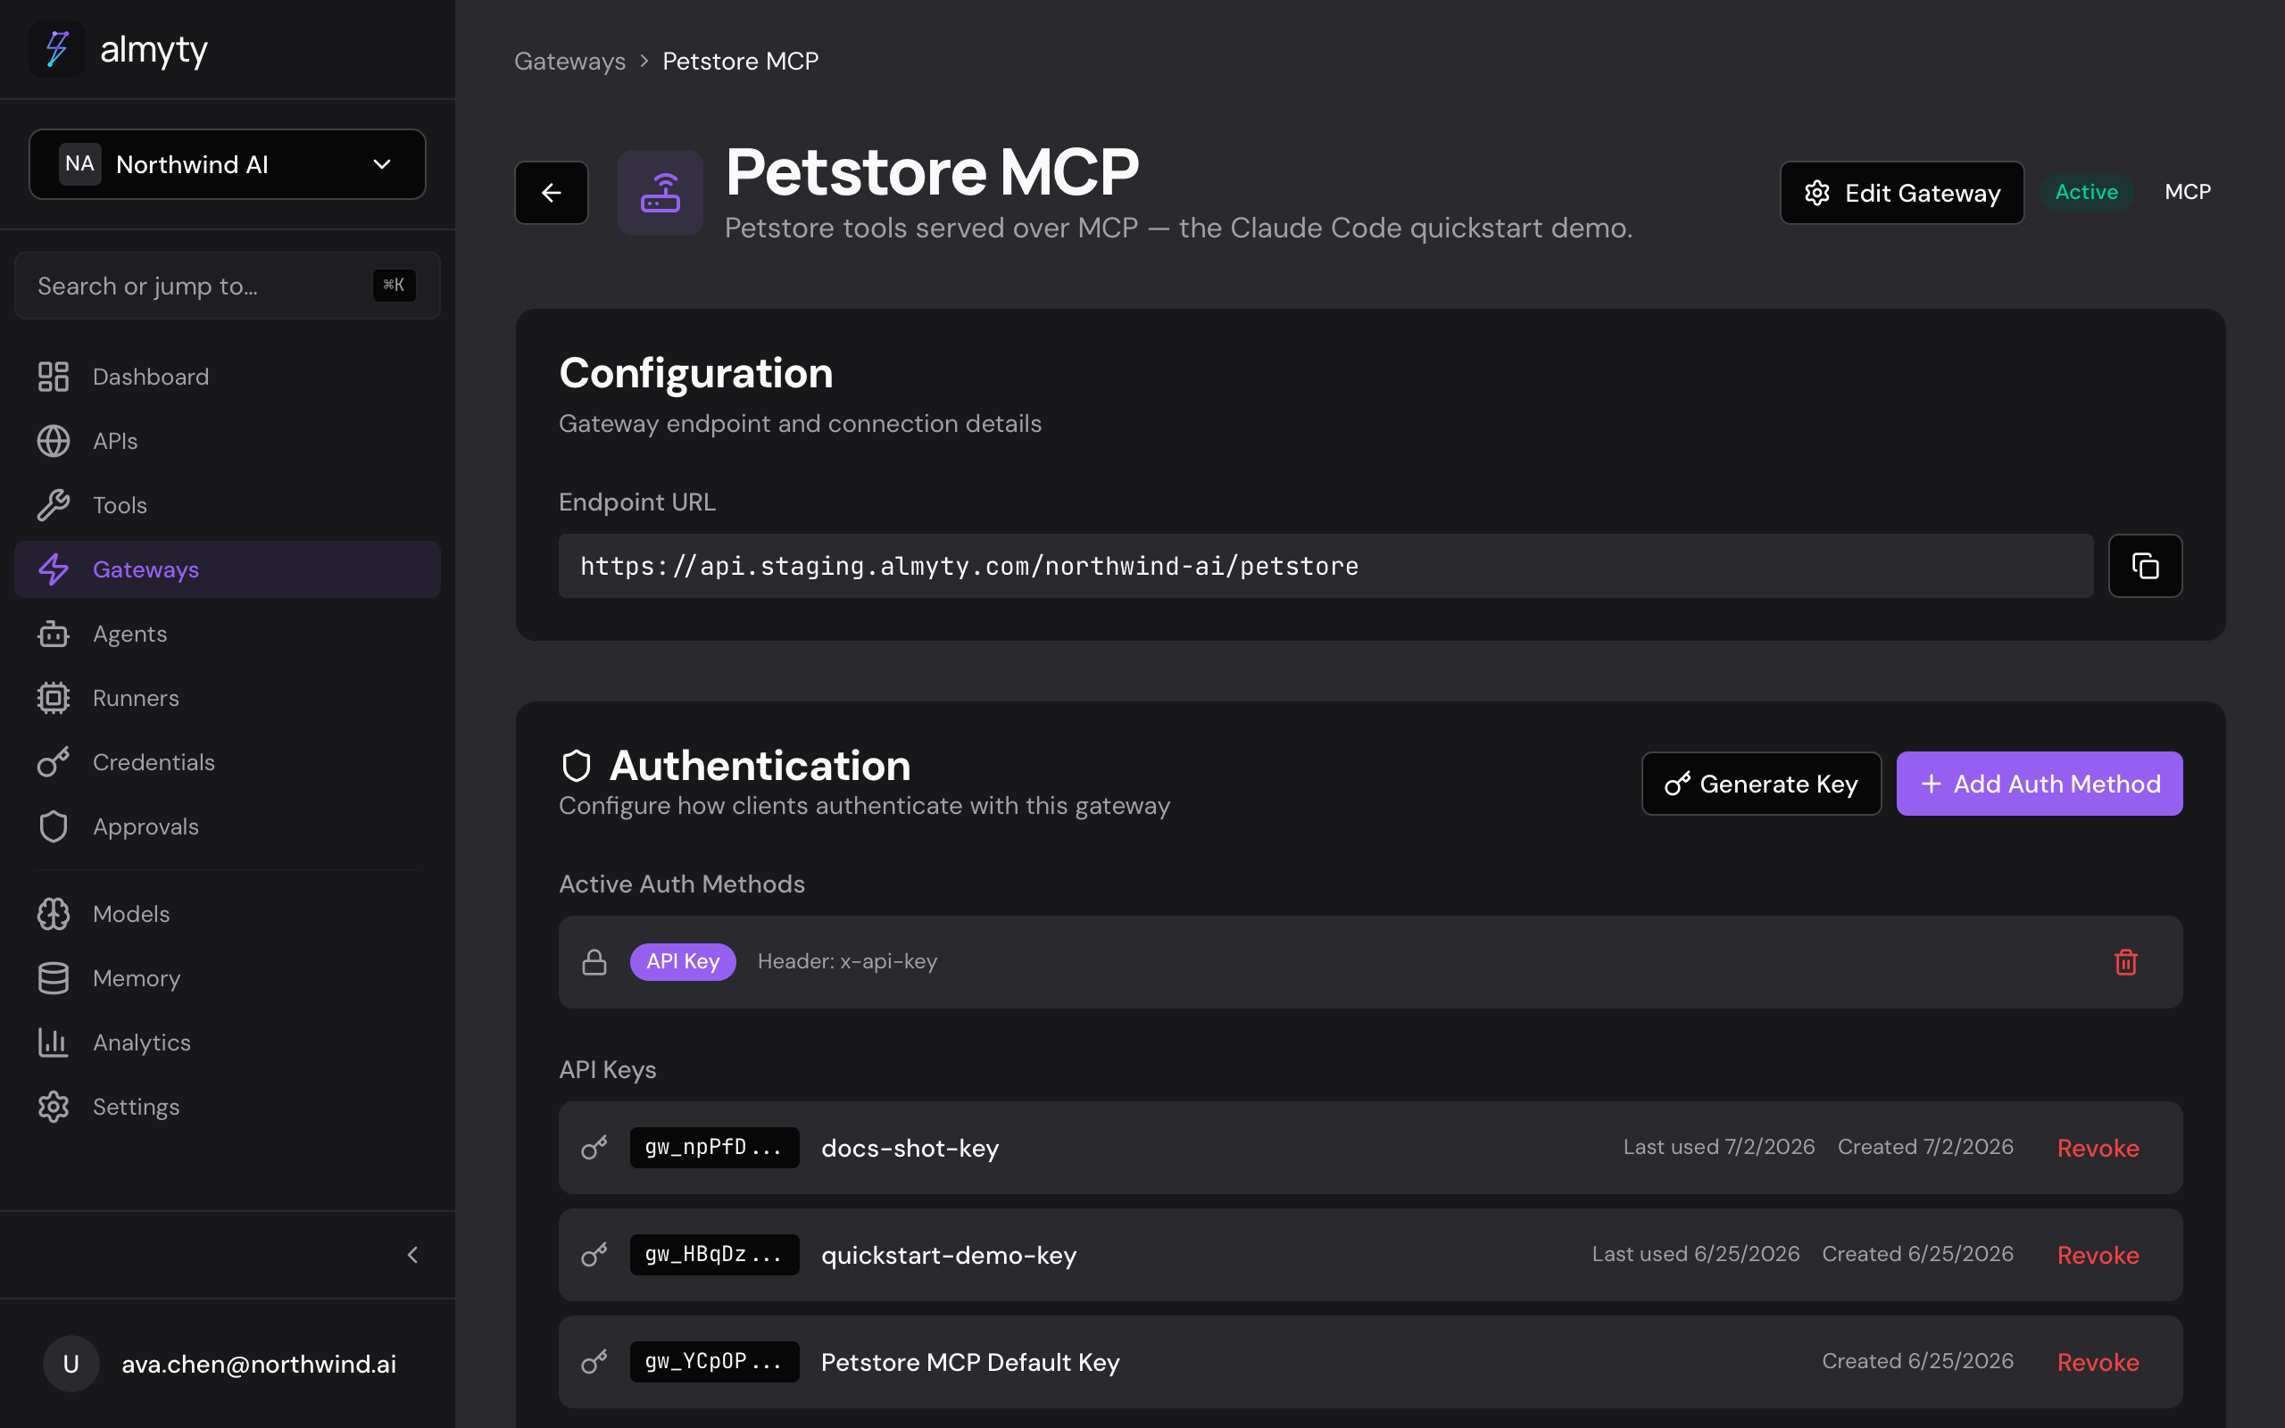
Task: Open Settings in the sidebar
Action: coord(228,1107)
